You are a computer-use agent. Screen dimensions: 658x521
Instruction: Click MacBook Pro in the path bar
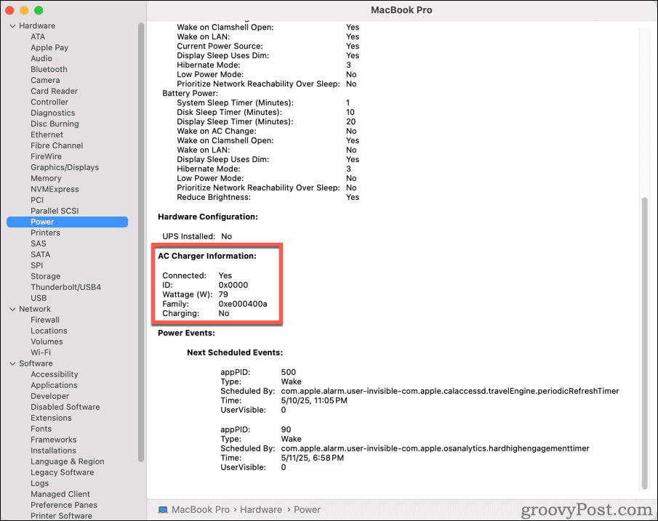[x=201, y=509]
